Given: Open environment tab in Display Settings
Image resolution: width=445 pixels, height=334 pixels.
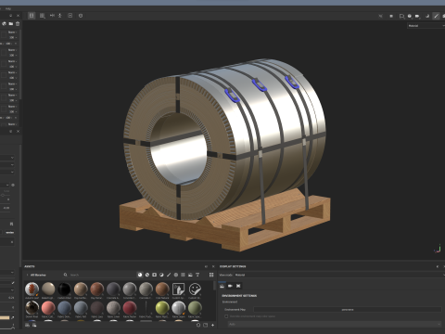Looking at the screenshot, I should (222, 286).
